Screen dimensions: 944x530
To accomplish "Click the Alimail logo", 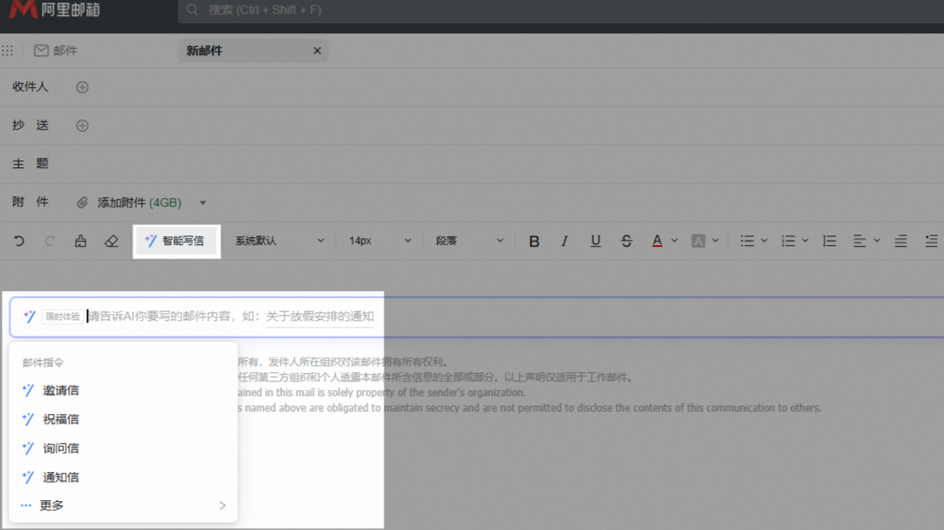I will [55, 9].
